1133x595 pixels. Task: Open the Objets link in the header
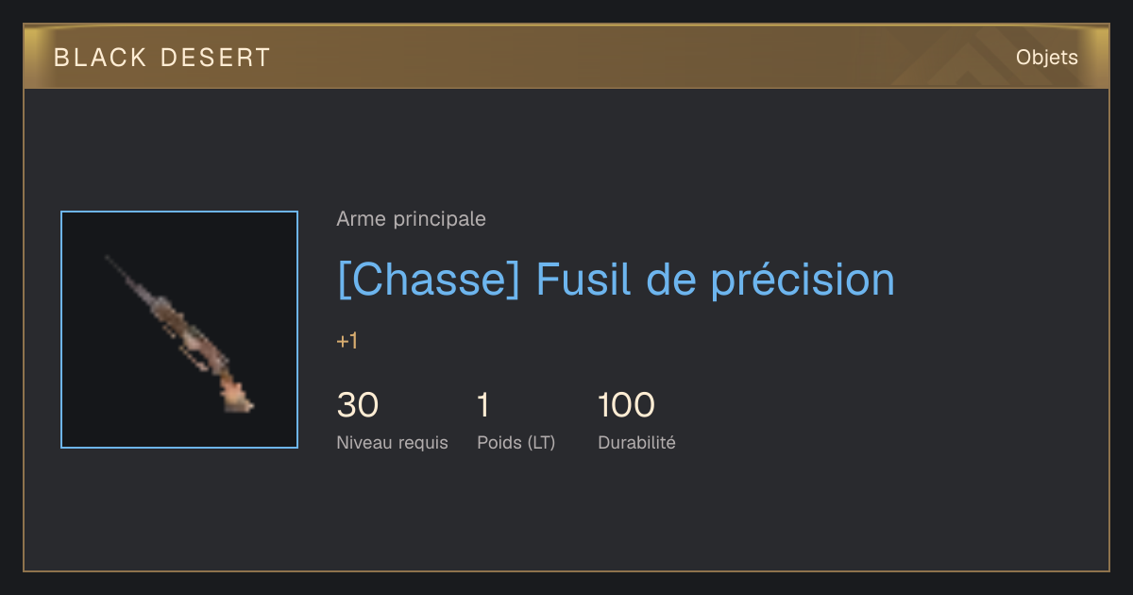(x=1046, y=58)
